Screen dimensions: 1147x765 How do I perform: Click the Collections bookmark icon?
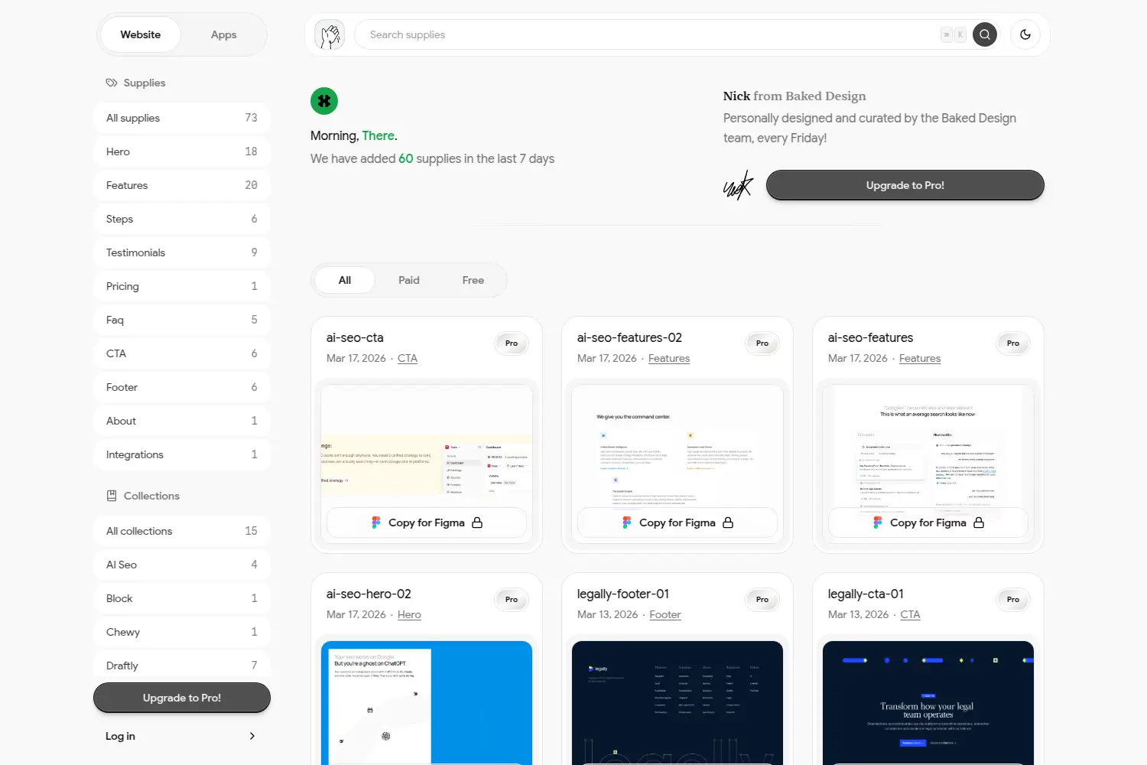(112, 496)
